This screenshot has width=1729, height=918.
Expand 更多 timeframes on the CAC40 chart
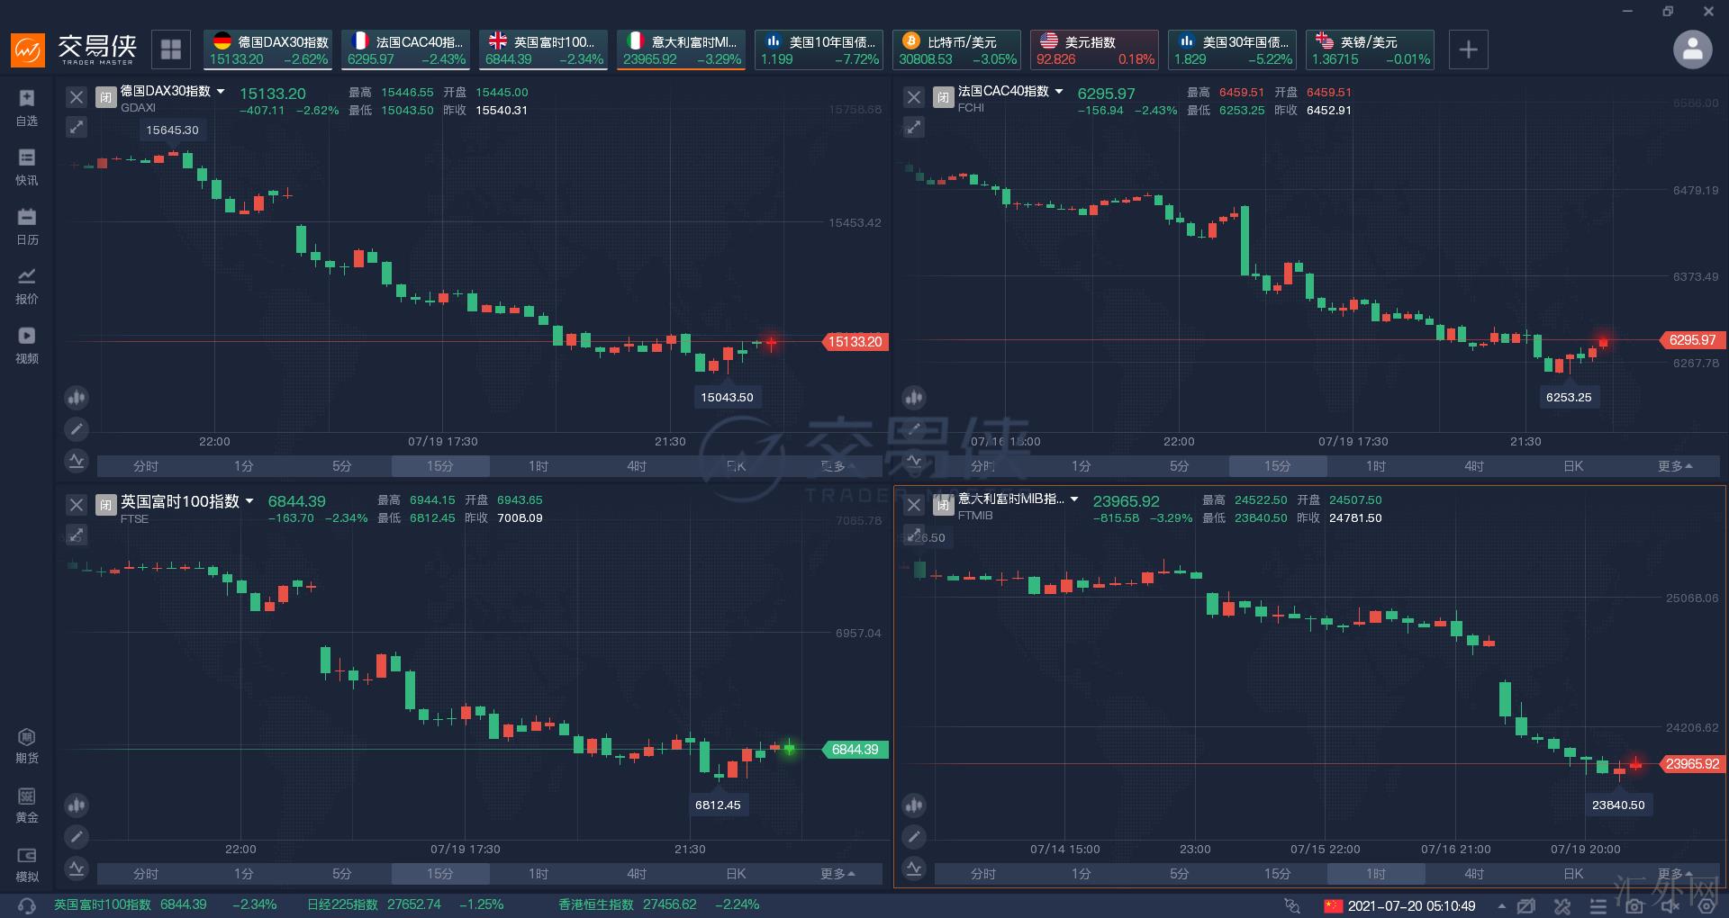(x=1675, y=466)
